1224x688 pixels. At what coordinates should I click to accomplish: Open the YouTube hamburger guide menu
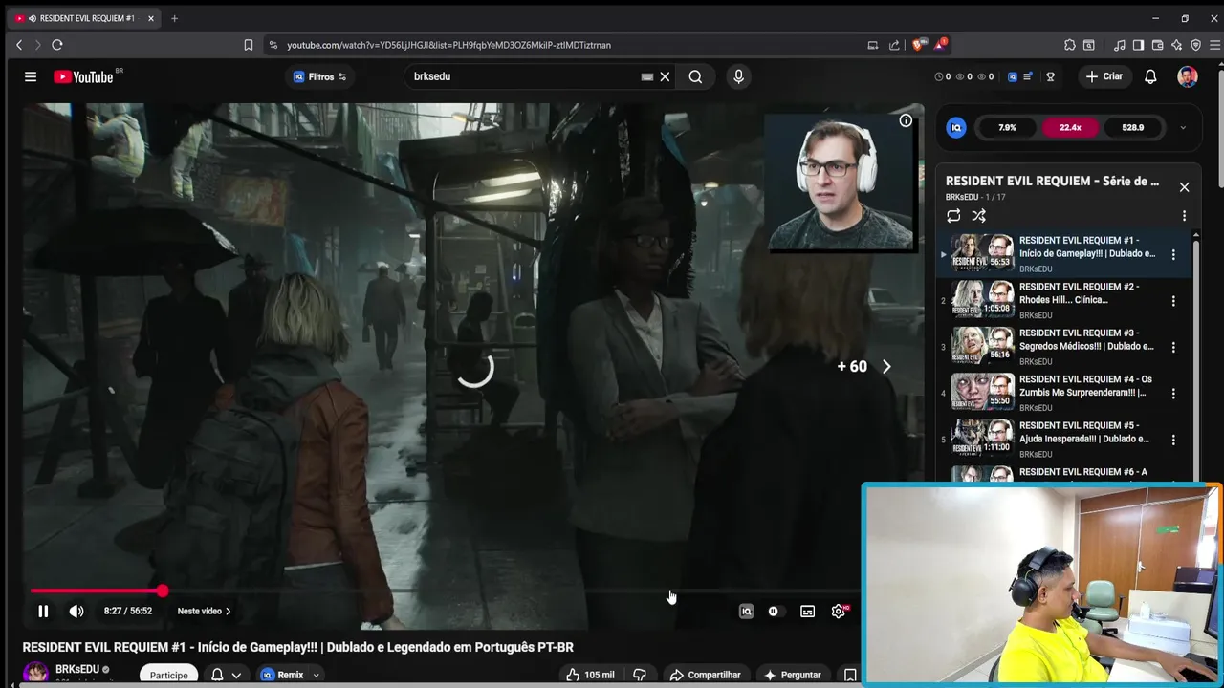(31, 76)
